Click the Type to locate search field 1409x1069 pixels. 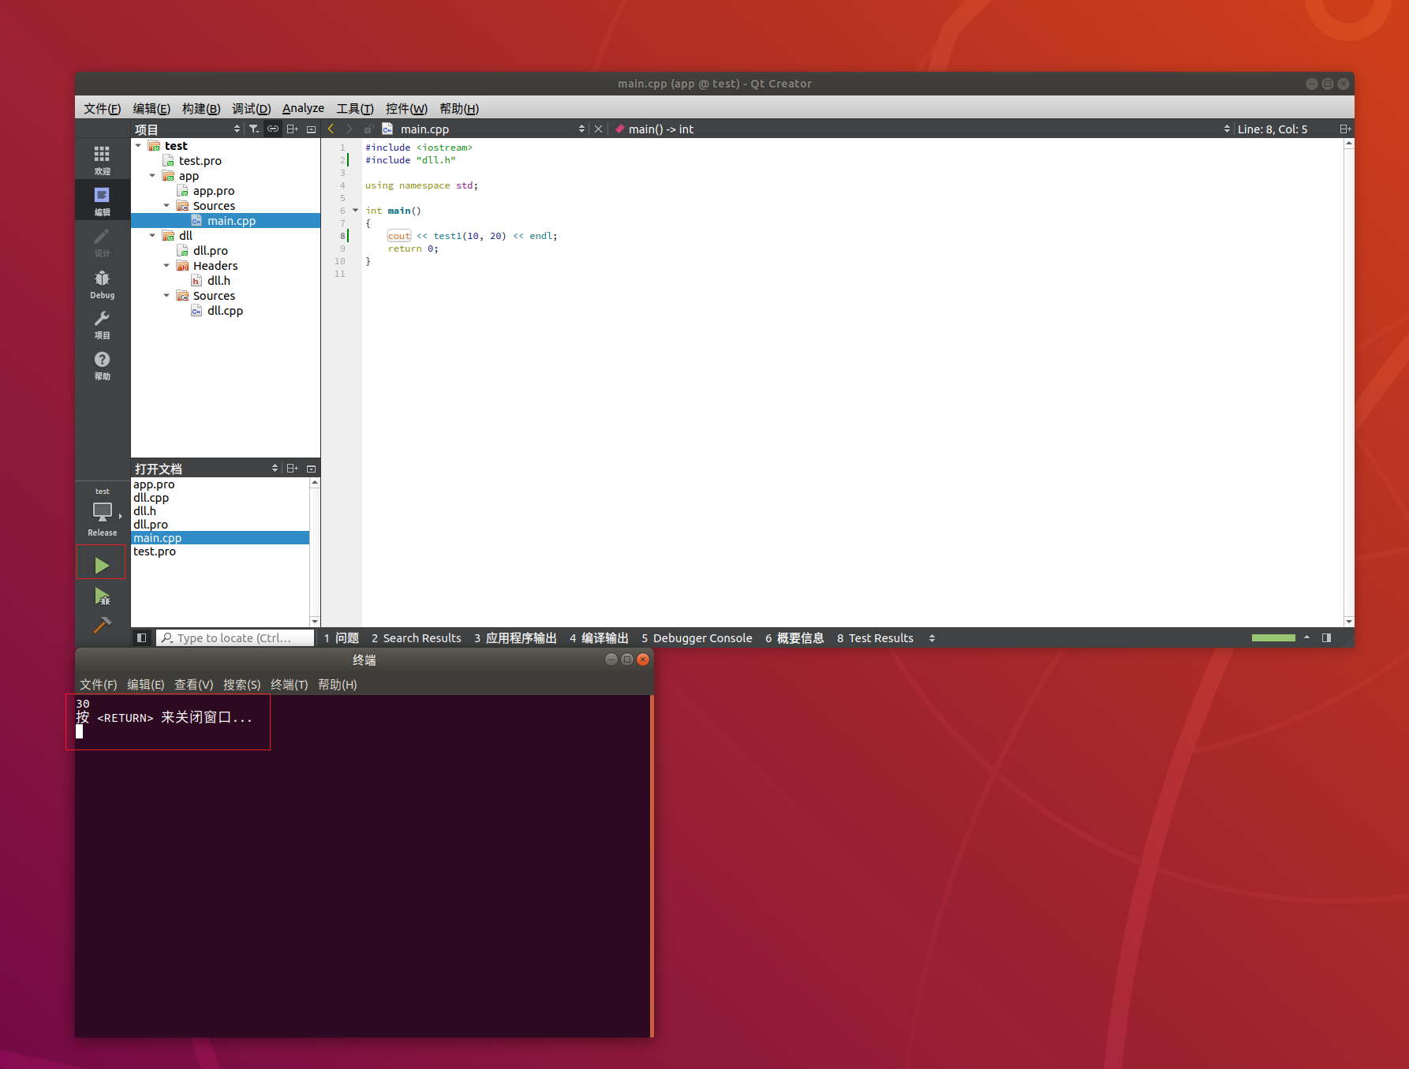pos(235,637)
